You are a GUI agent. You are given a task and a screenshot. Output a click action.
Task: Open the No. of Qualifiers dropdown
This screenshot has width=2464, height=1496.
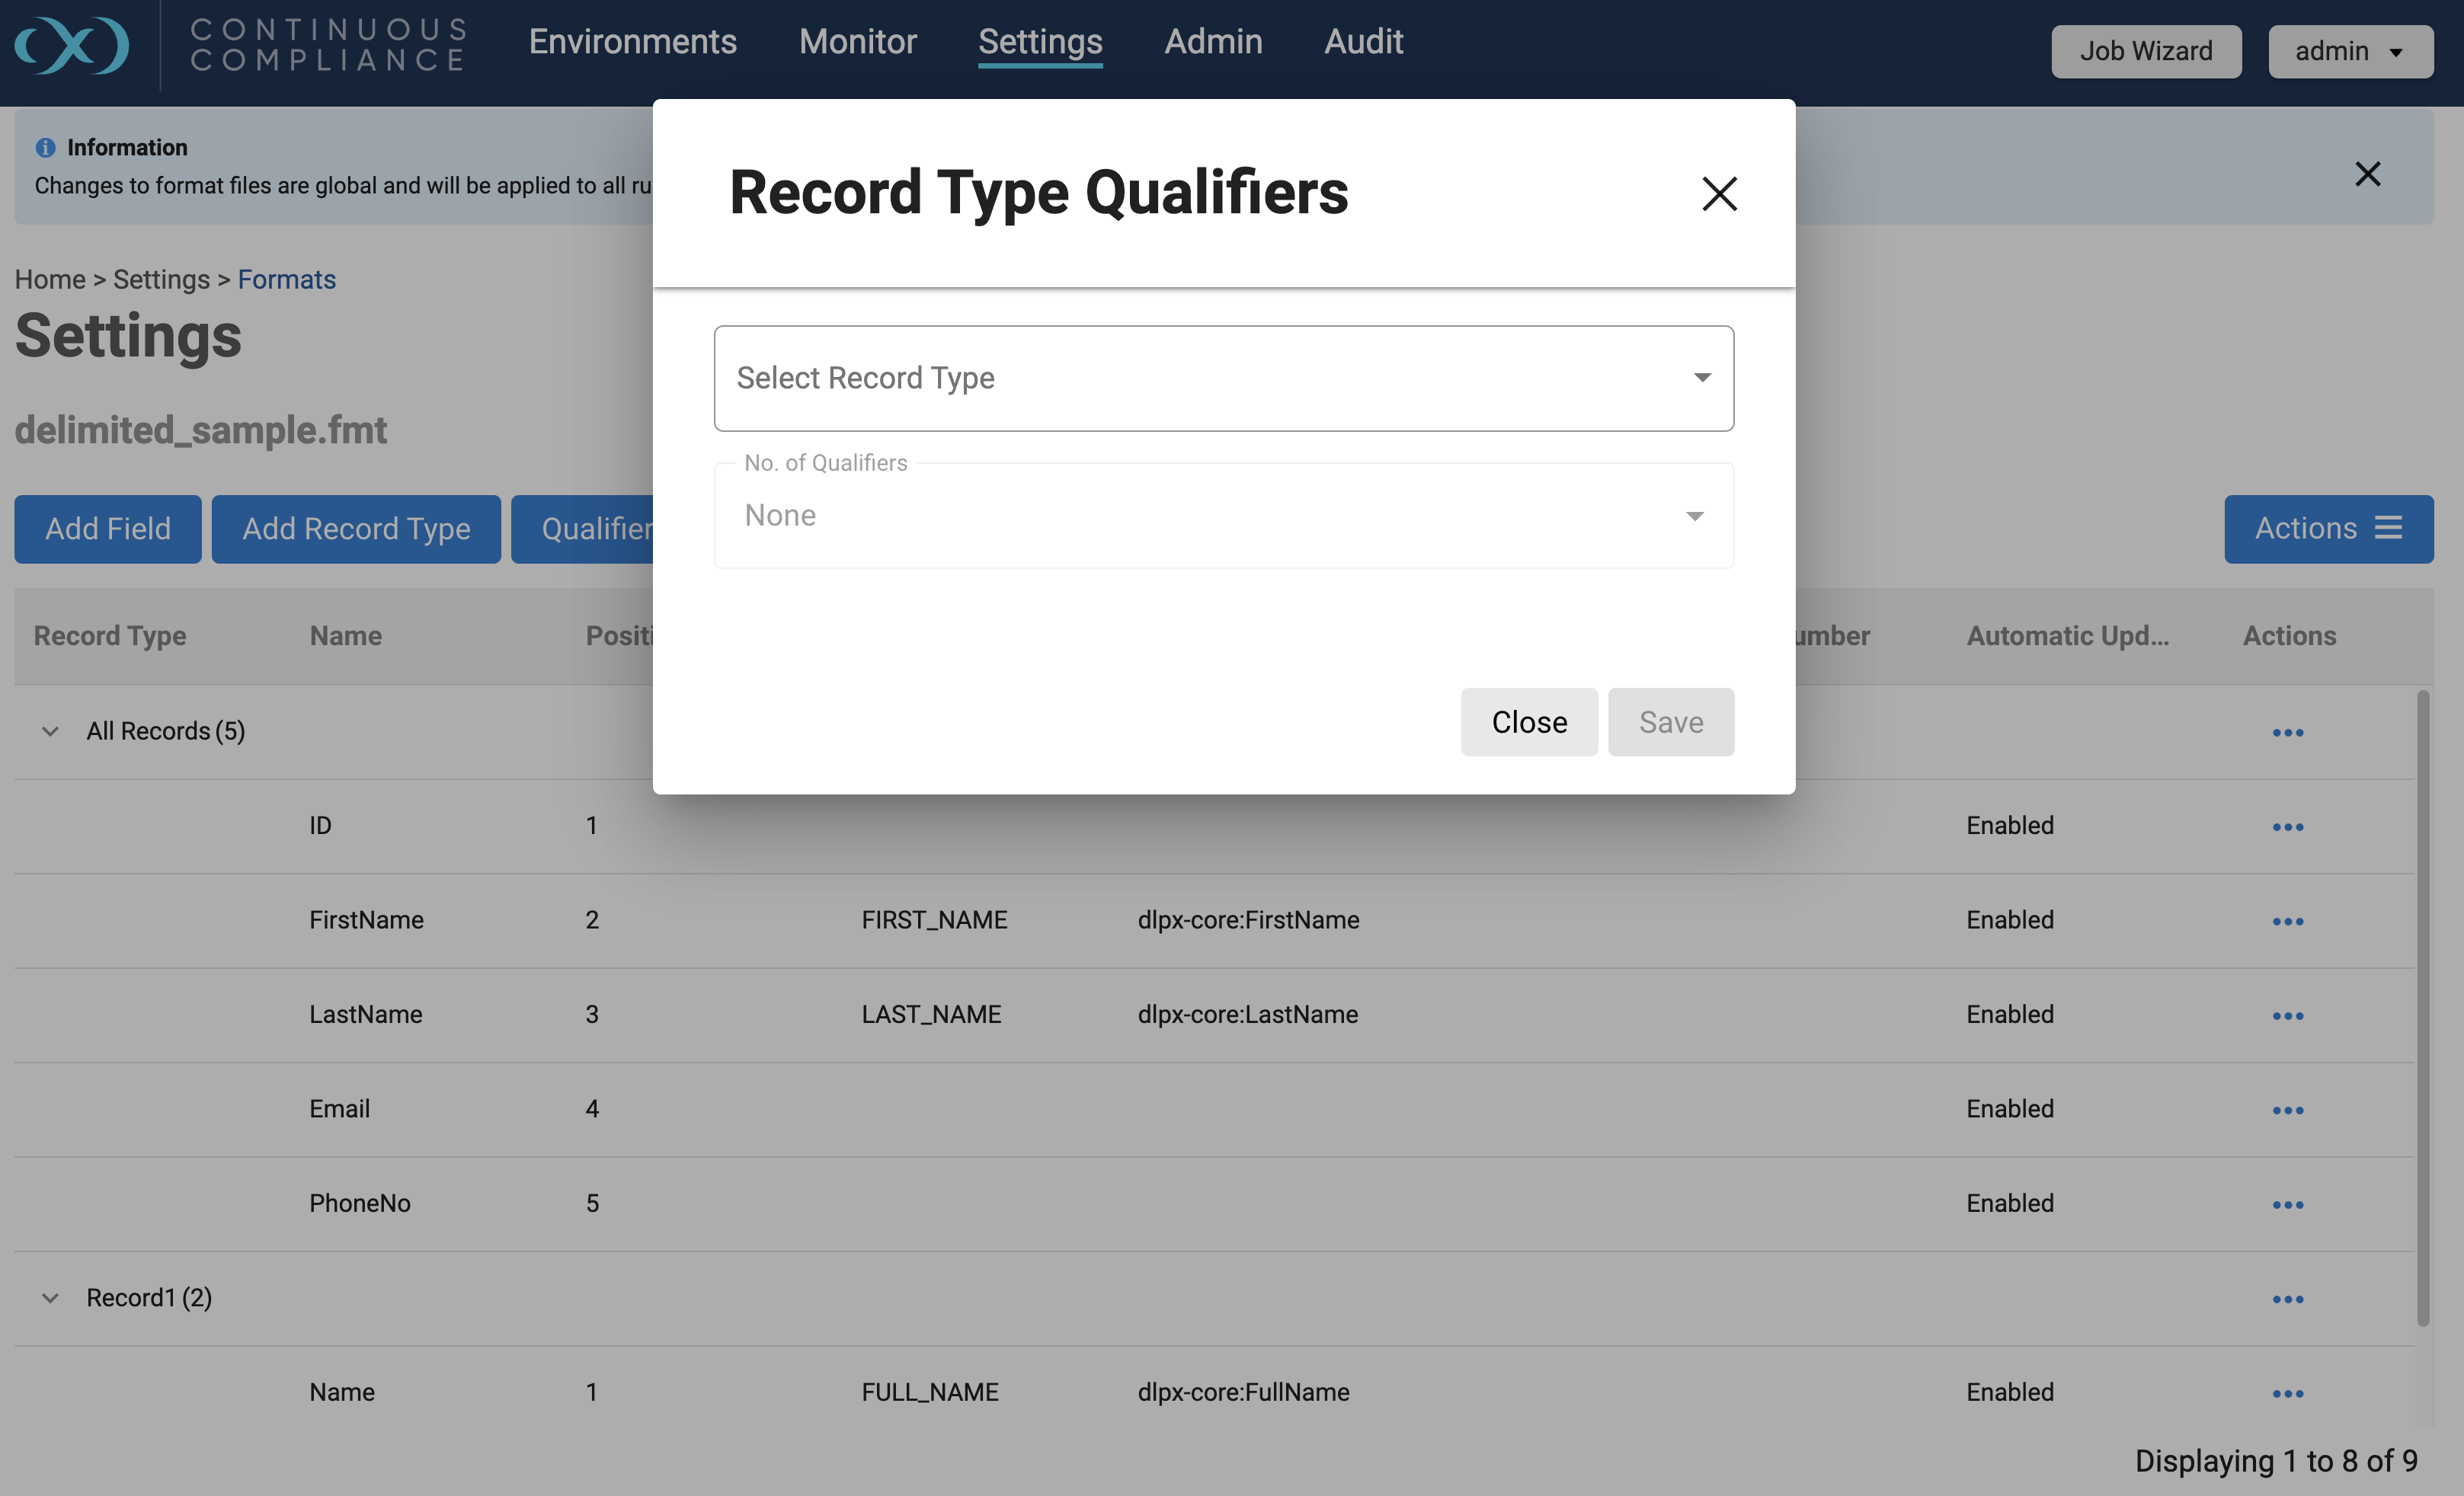(x=1223, y=516)
